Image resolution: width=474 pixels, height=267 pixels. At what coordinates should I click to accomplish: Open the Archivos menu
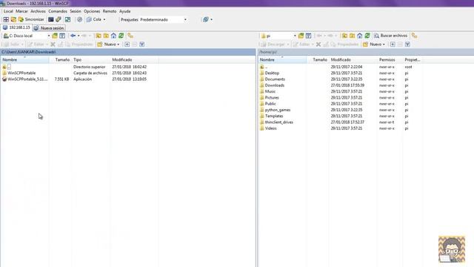38,11
